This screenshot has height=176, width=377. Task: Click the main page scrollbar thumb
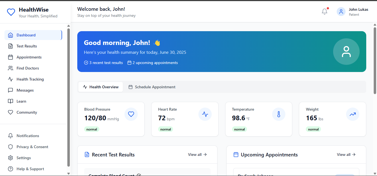(x=375, y=60)
